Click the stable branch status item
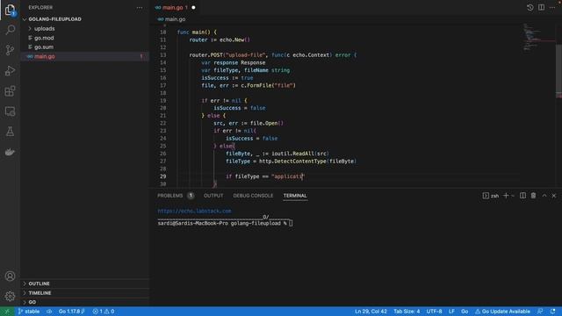Image resolution: width=562 pixels, height=316 pixels. click(x=29, y=312)
